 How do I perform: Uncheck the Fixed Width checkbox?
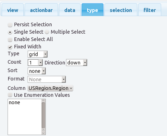tap(10, 47)
